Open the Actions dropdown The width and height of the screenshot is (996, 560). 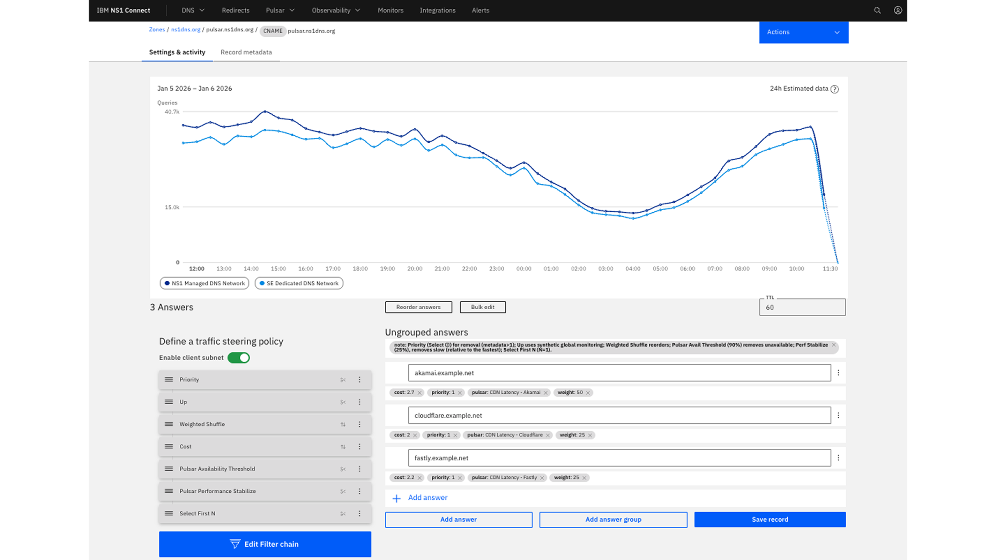click(x=804, y=32)
